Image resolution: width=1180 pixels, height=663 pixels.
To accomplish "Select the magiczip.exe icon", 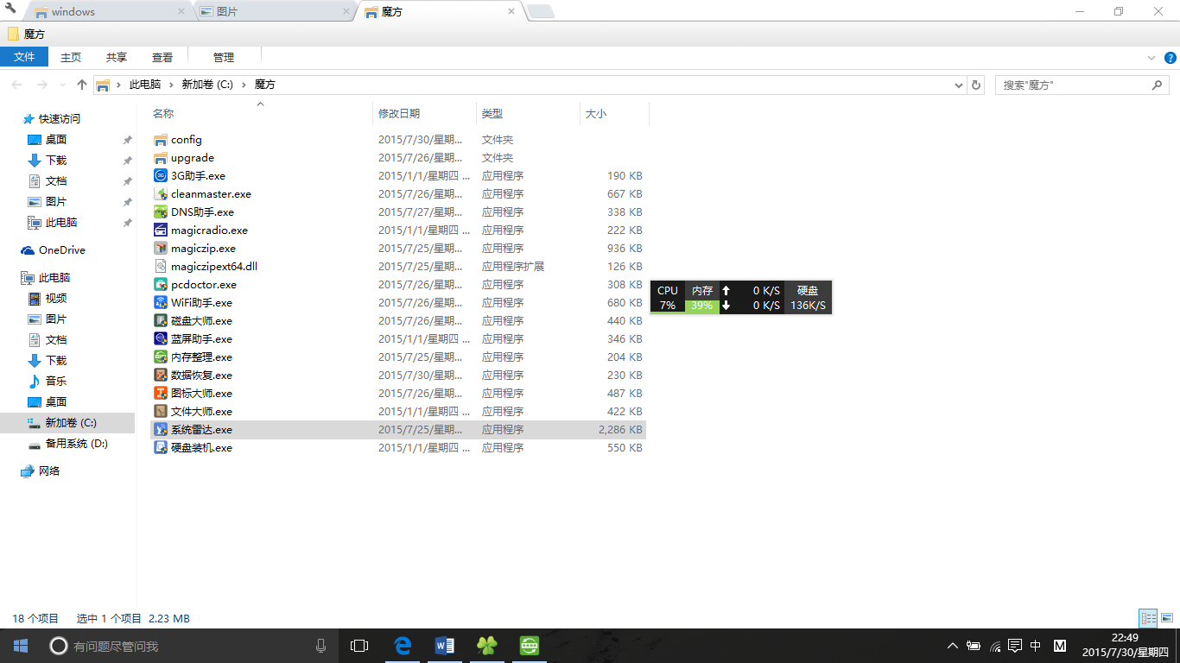I will click(x=160, y=249).
